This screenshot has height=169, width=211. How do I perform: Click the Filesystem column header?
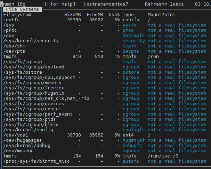[17, 15]
